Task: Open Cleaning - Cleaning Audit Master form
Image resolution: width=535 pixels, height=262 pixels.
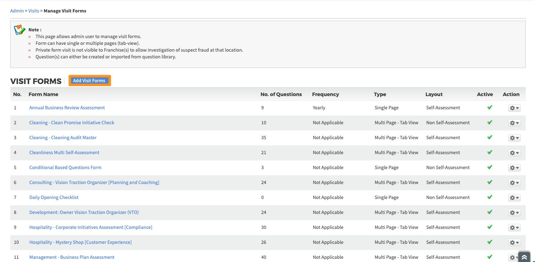Action: 63,137
